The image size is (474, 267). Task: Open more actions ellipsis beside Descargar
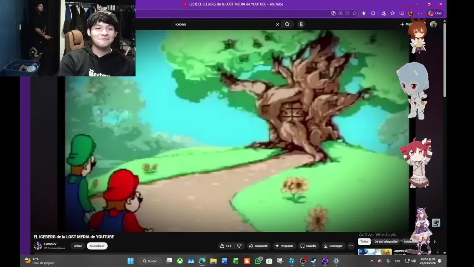pos(351,246)
